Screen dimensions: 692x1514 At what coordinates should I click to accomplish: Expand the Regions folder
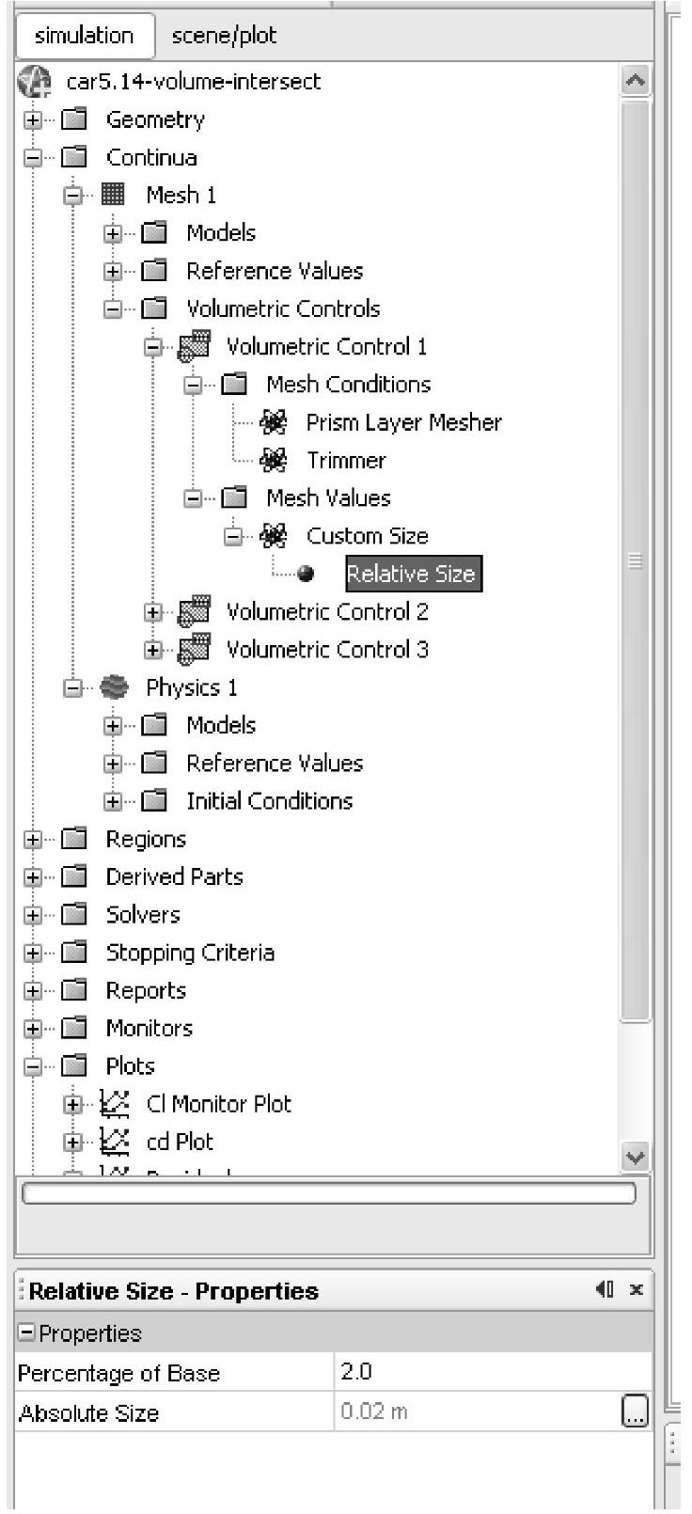[34, 840]
